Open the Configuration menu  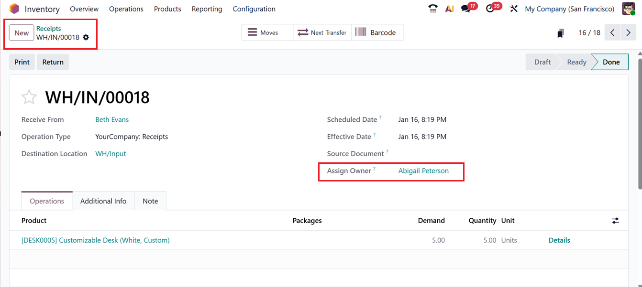[x=254, y=9]
